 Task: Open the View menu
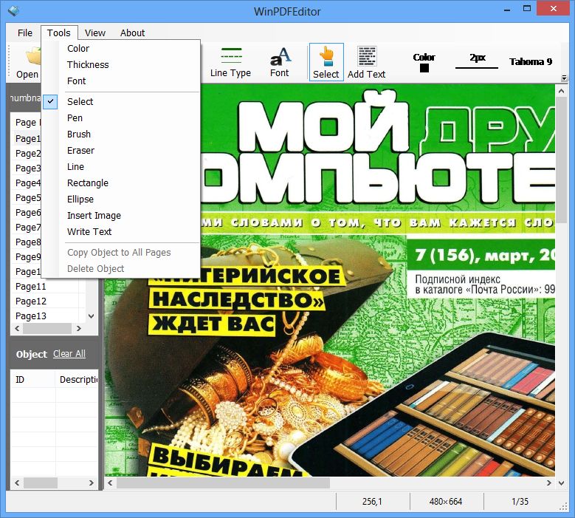pos(95,33)
